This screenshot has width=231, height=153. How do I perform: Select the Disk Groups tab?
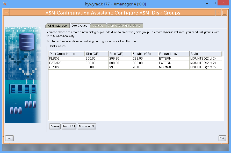80,26
